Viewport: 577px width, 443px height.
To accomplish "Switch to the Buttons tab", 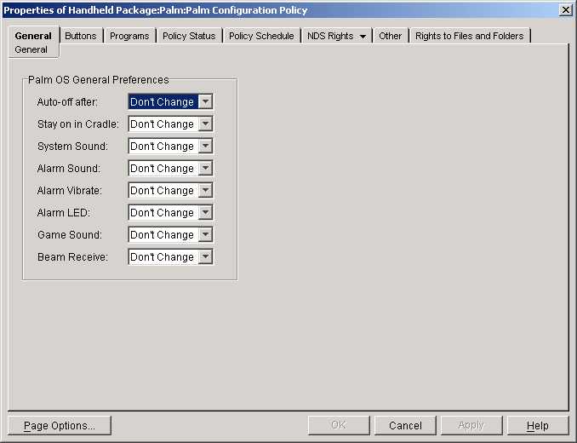I will (81, 36).
